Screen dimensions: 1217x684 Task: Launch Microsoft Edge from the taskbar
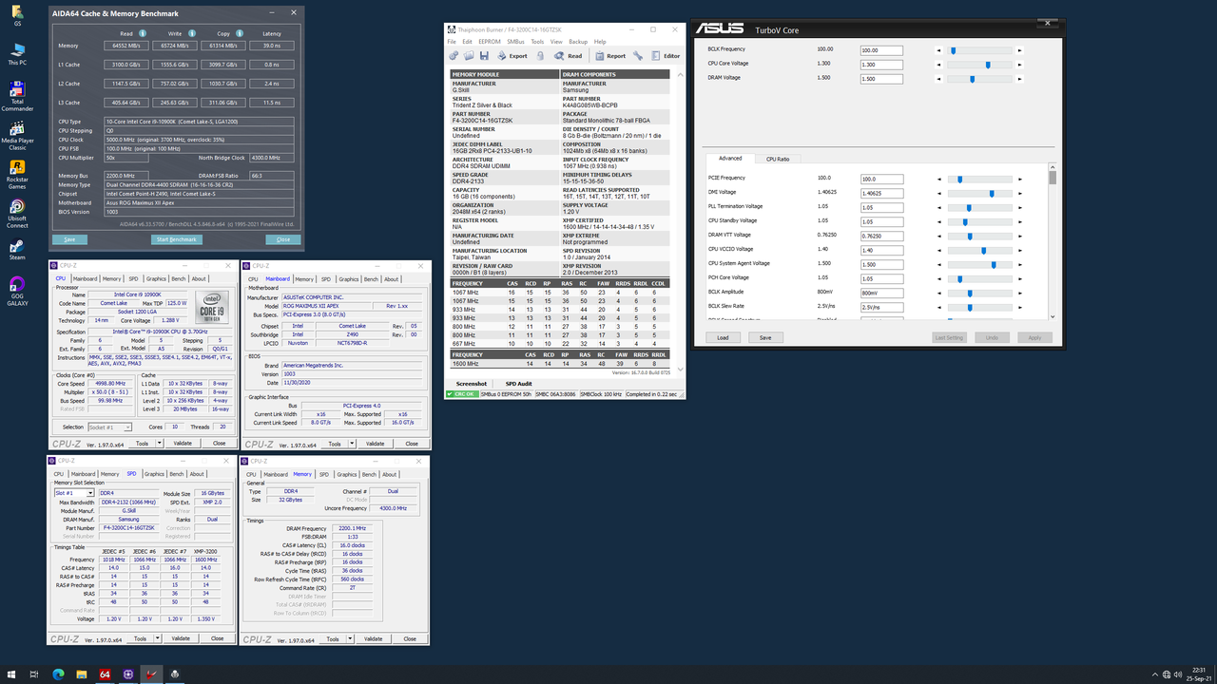click(57, 674)
